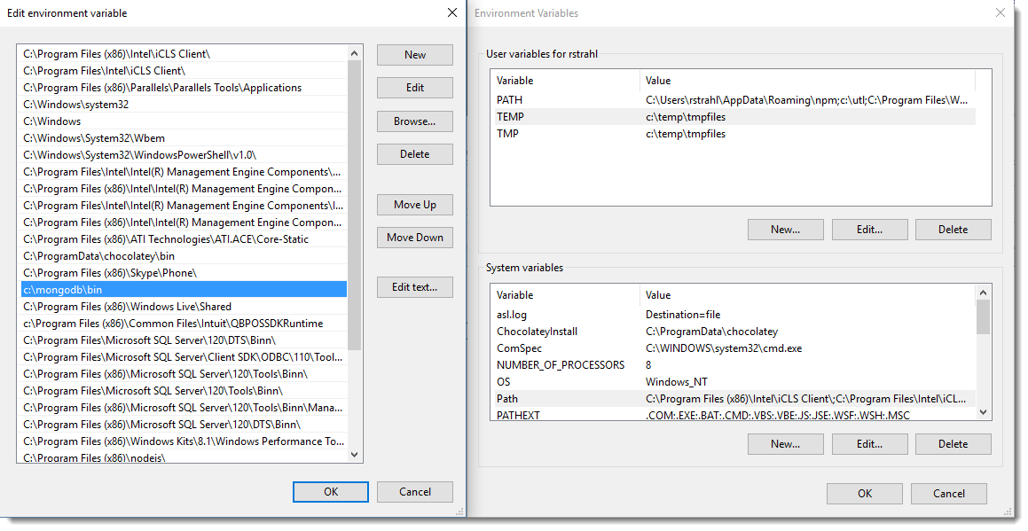Click New under User variables
This screenshot has height=531, width=1028.
point(785,229)
